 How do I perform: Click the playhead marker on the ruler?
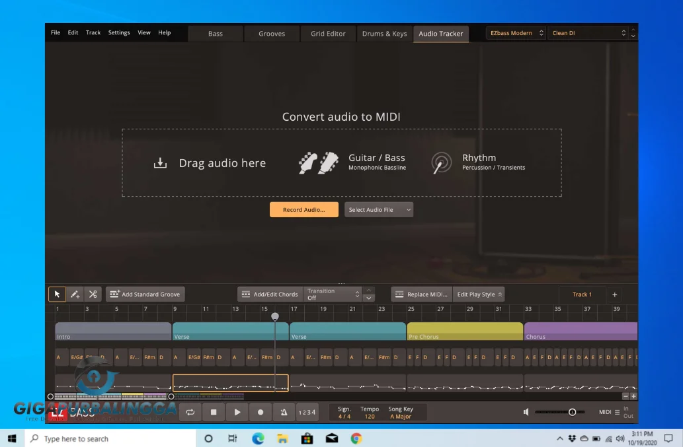275,316
